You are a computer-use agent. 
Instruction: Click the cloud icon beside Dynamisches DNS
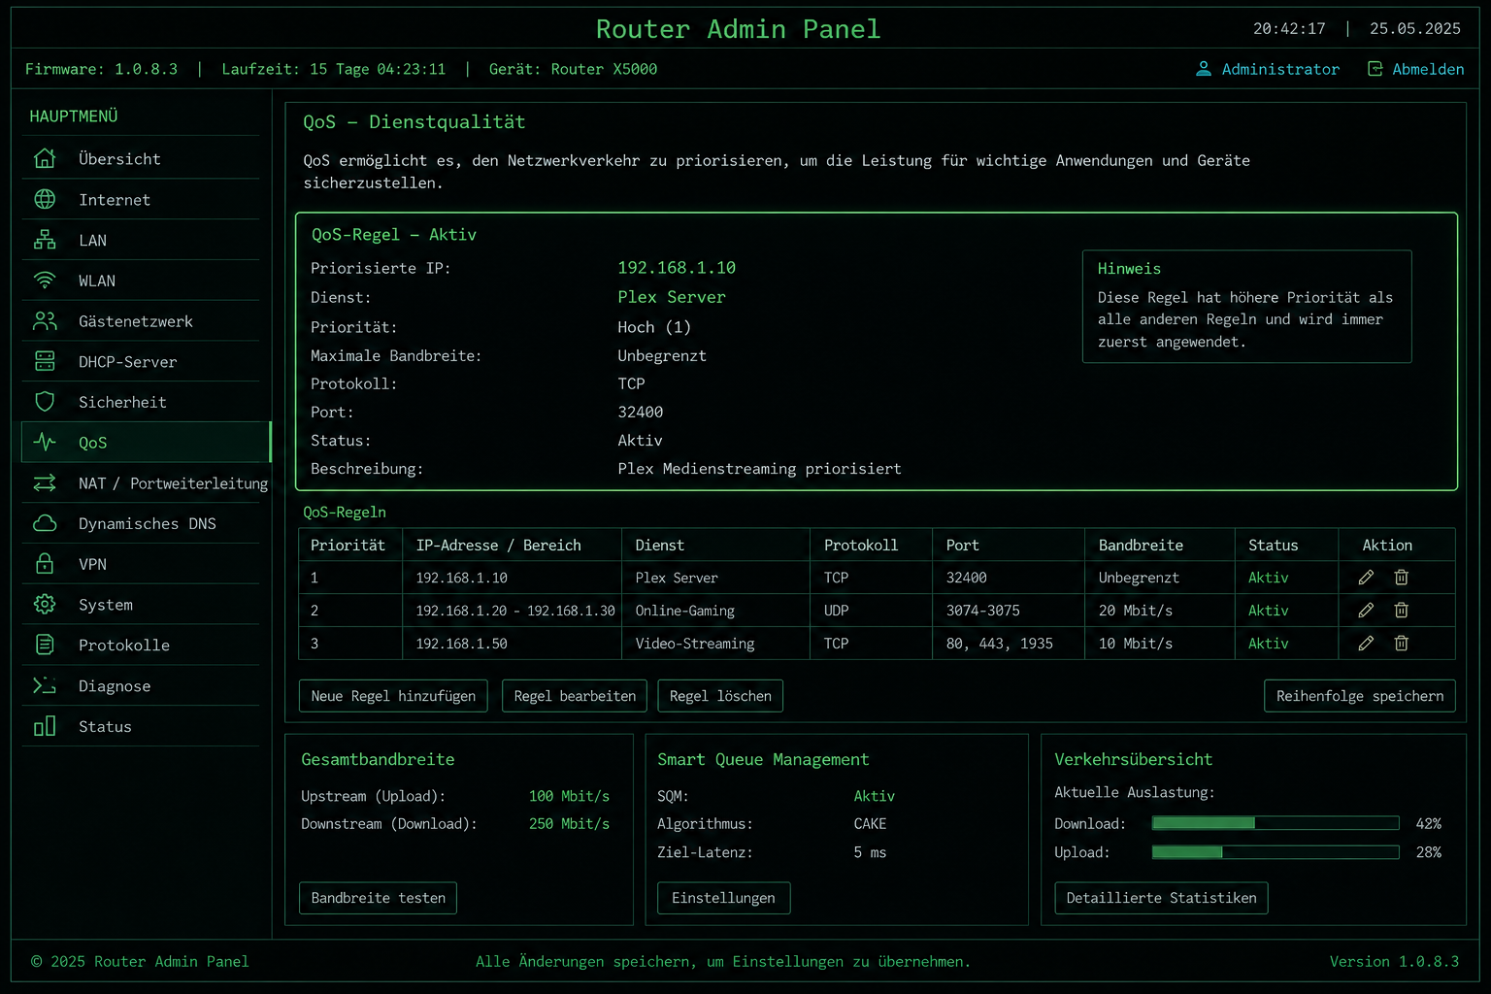point(45,523)
